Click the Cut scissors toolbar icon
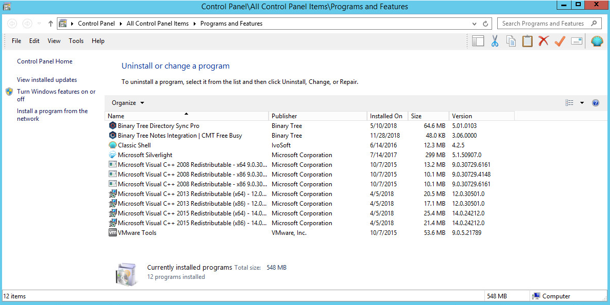The image size is (610, 305). click(x=495, y=41)
